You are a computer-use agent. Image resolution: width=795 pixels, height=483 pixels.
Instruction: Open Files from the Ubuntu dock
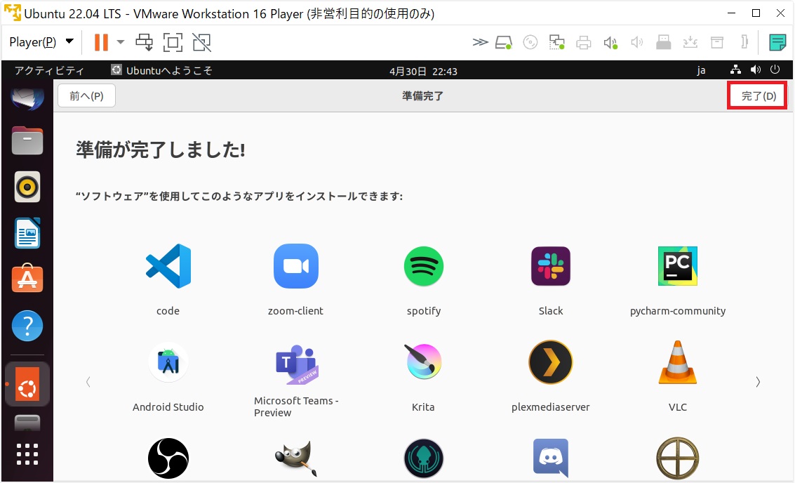point(27,140)
